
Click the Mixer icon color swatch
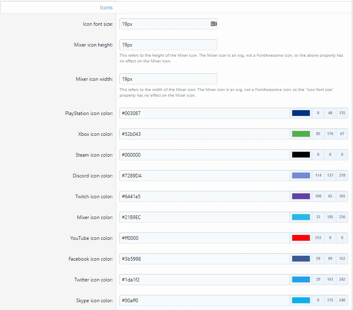coord(301,217)
